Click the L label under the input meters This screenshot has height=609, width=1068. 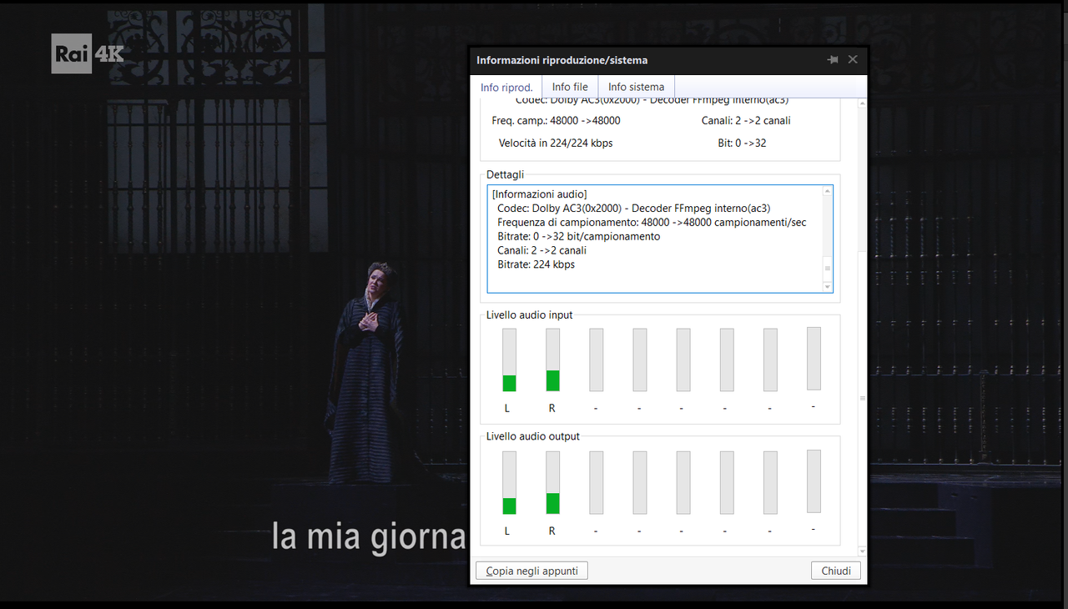tap(507, 407)
